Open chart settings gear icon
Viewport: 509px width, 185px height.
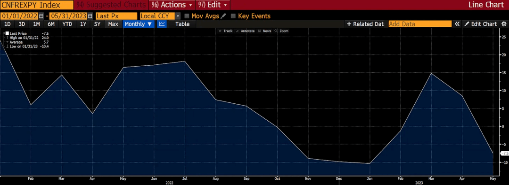click(x=504, y=24)
